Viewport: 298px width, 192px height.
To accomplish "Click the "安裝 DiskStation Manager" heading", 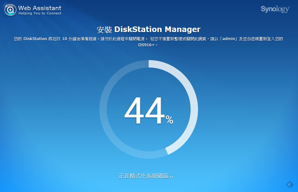I will click(149, 29).
